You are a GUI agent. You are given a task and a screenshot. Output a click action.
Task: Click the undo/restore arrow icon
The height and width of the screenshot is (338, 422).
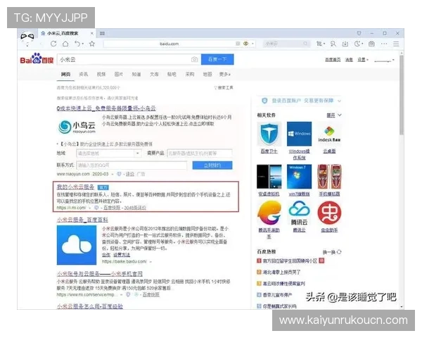coord(78,44)
